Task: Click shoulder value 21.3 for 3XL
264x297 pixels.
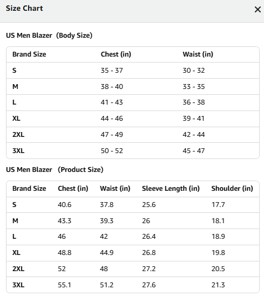Action: (x=218, y=285)
